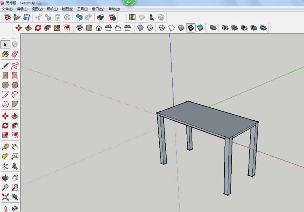The height and width of the screenshot is (212, 304).
Task: Toggle X-ray face style
Action: [x=140, y=28]
